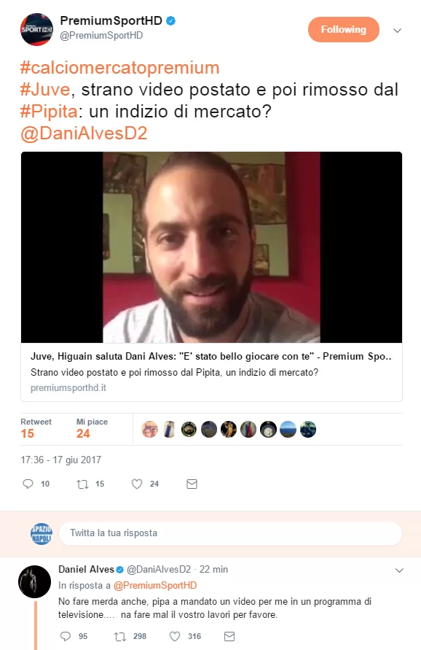Click the Twitta la tua risposta field
This screenshot has height=650, width=421.
pyautogui.click(x=231, y=533)
